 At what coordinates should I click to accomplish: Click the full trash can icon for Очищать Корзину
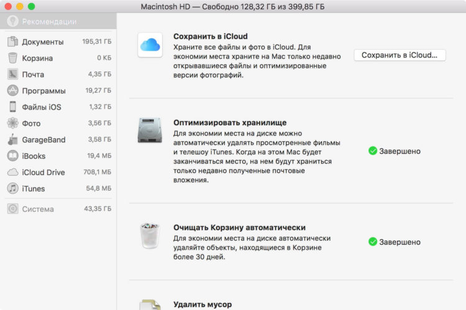(150, 235)
